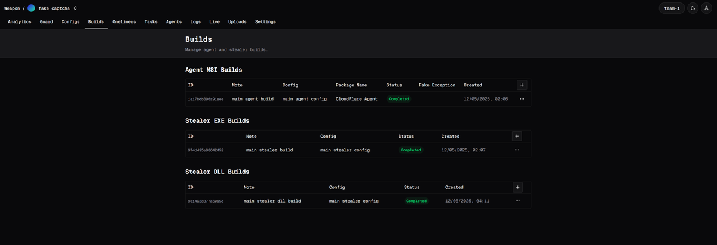Click main stealer config in DLL row
The width and height of the screenshot is (717, 245).
pos(354,201)
